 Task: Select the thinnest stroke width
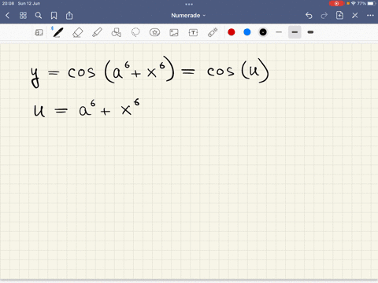pos(279,32)
